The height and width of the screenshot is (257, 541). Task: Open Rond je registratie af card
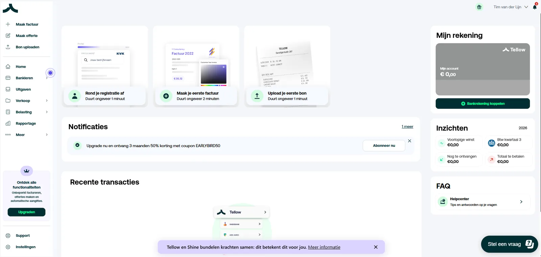104,66
